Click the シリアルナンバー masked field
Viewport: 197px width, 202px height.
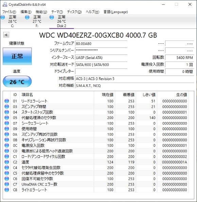point(101,50)
